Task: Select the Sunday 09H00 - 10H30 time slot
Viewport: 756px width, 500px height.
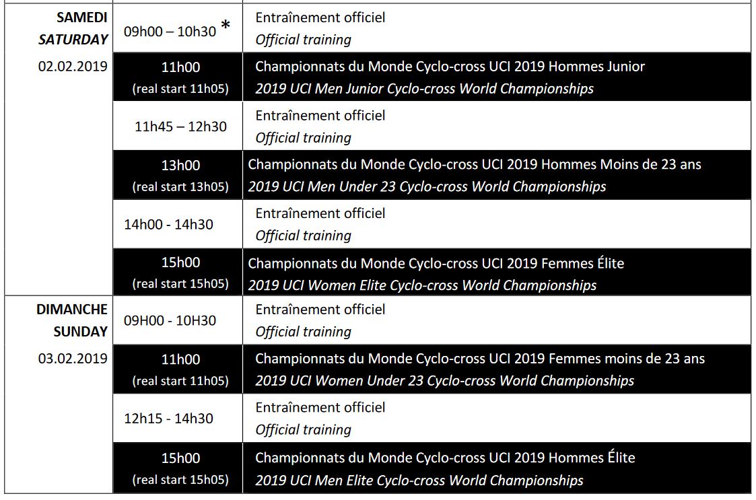Action: [170, 320]
